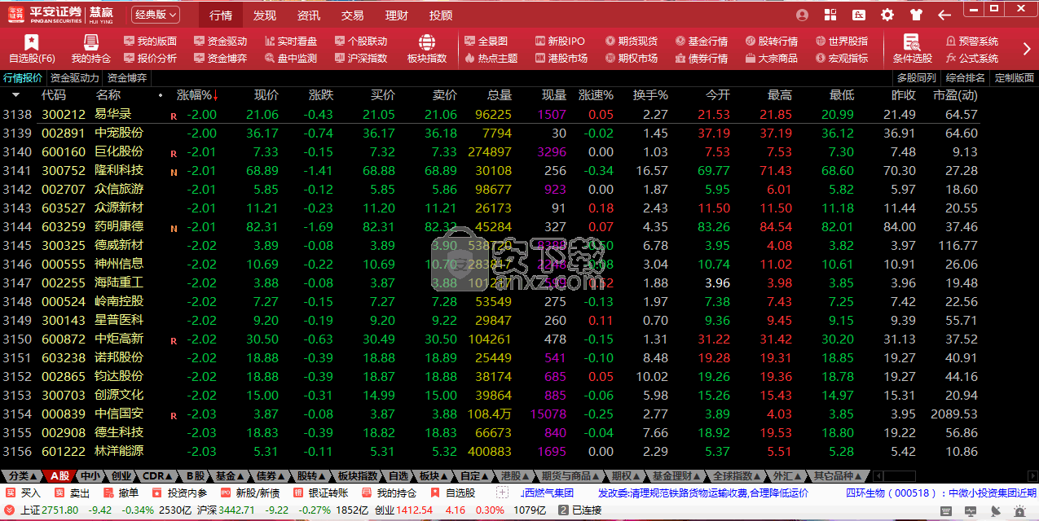Open the column header dropdown arrow before 代码
Screen dimensions: 1039x521
[x=15, y=95]
